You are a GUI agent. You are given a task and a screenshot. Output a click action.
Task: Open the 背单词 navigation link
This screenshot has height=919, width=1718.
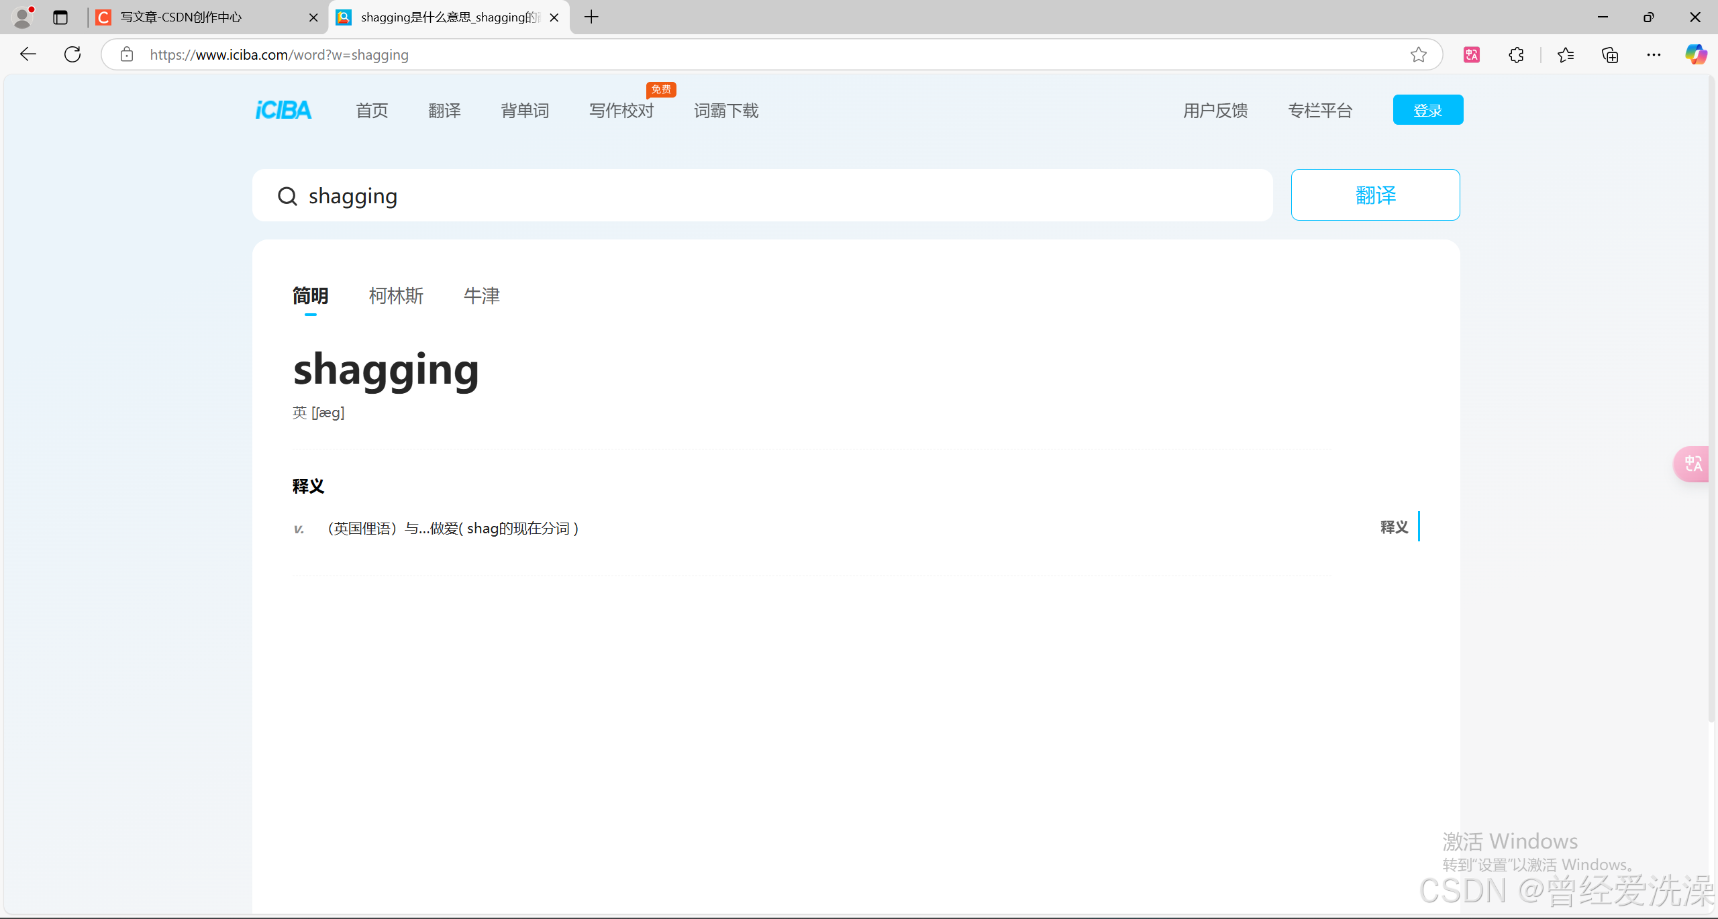525,111
